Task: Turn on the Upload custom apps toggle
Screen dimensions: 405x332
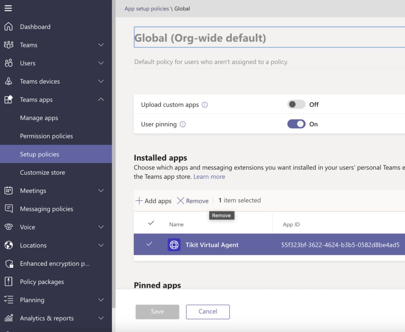Action: click(296, 104)
